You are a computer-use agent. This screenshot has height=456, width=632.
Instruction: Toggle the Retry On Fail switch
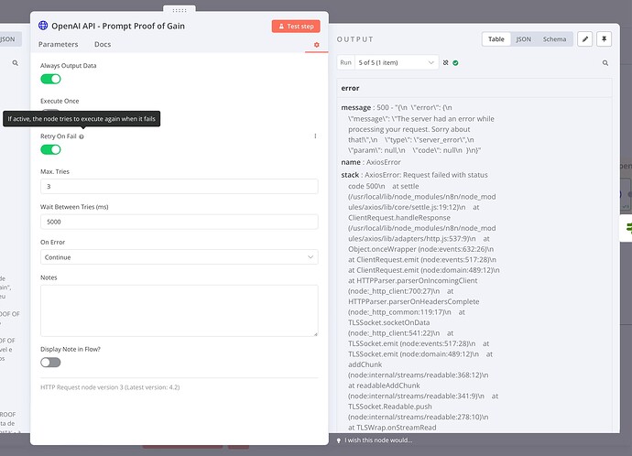(50, 150)
